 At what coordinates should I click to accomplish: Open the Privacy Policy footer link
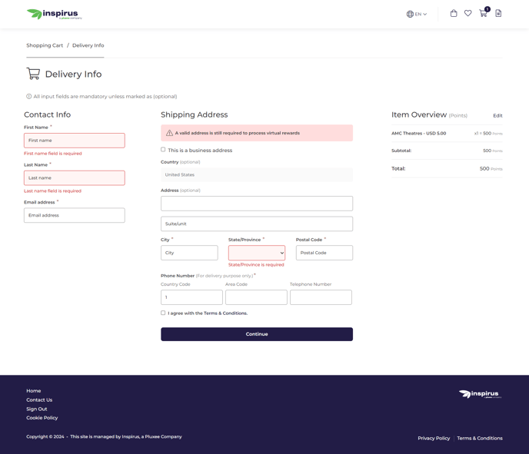click(434, 438)
